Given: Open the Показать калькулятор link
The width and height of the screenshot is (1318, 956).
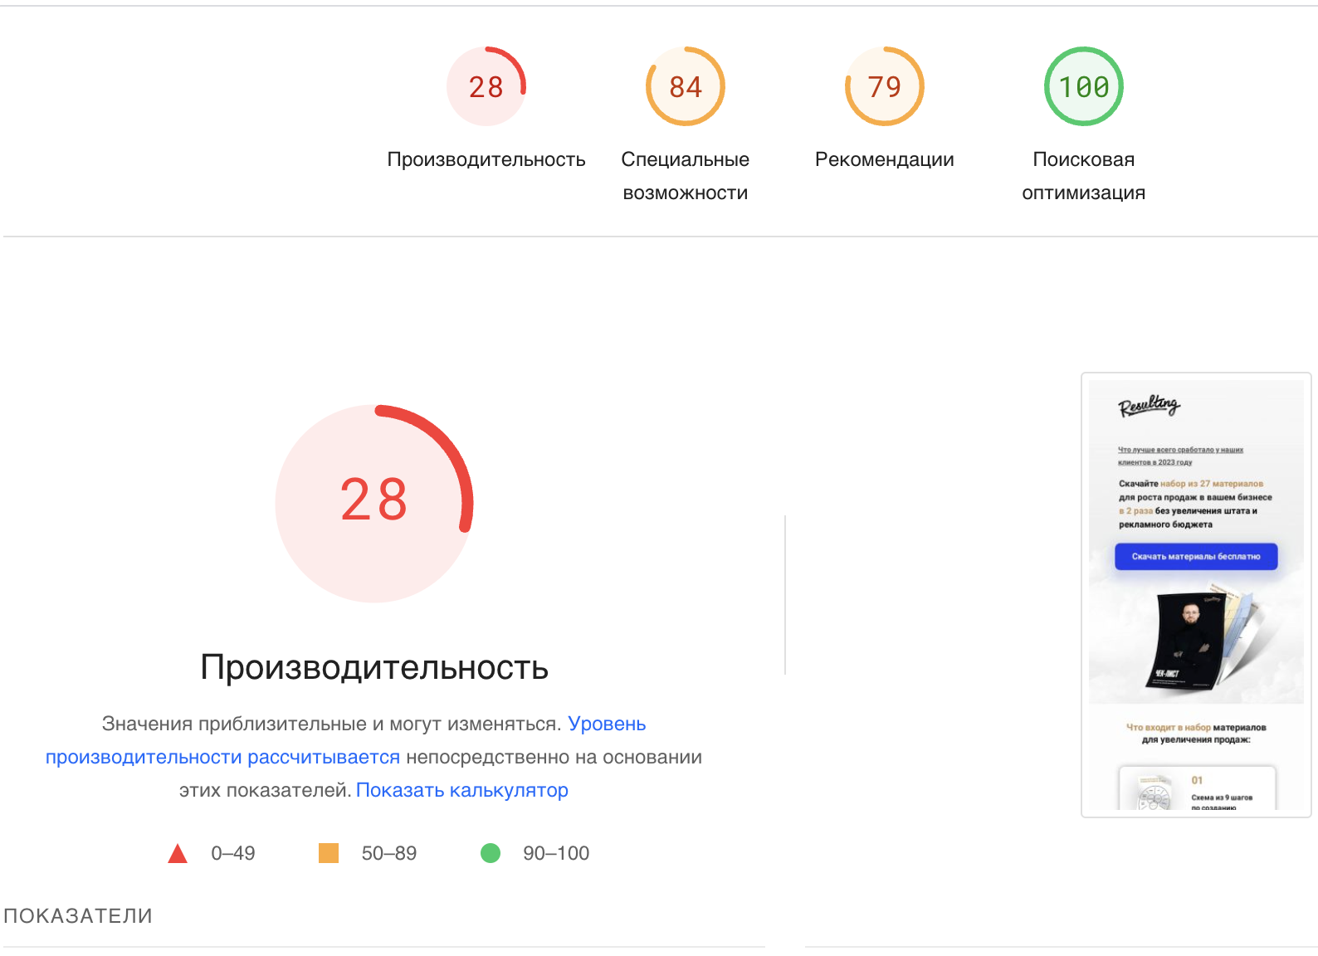Looking at the screenshot, I should (x=462, y=790).
